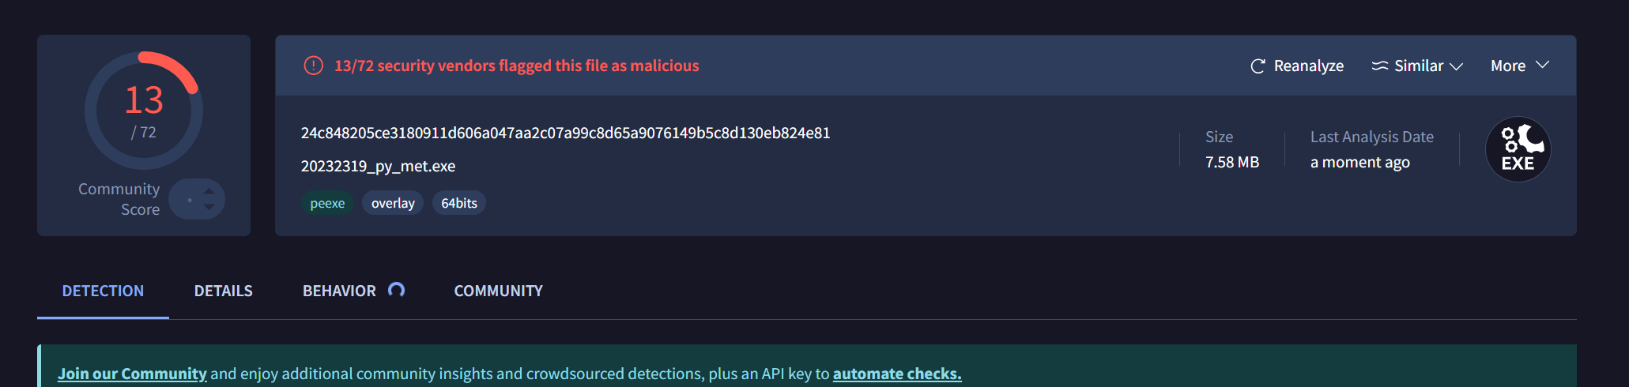Switch to the Details tab
Image resolution: width=1629 pixels, height=387 pixels.
[x=223, y=291]
